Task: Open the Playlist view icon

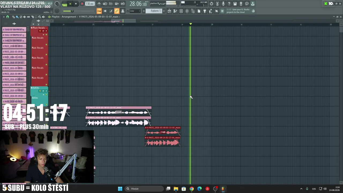Action: point(169,11)
